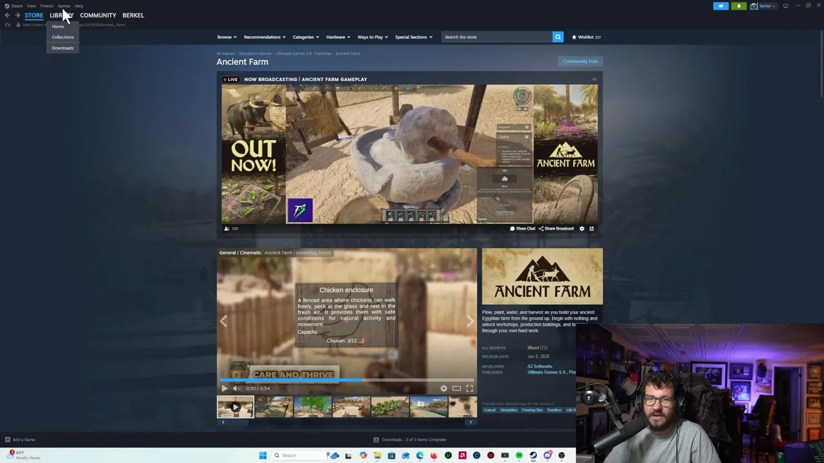Click the Casual tag

pos(490,410)
